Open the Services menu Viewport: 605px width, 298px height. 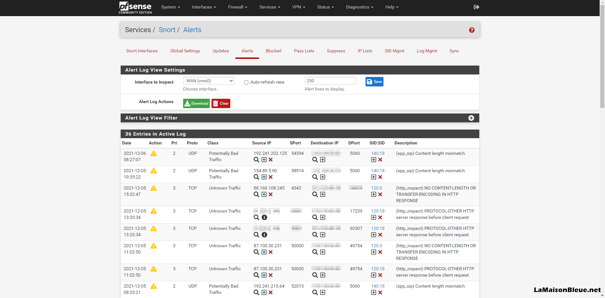point(270,7)
